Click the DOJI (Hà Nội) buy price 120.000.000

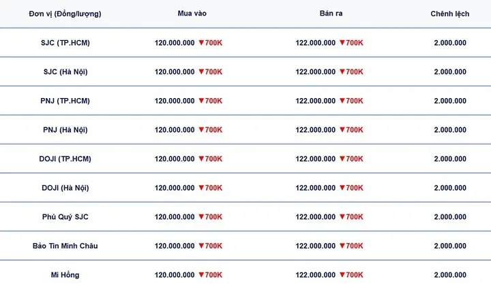[175, 188]
